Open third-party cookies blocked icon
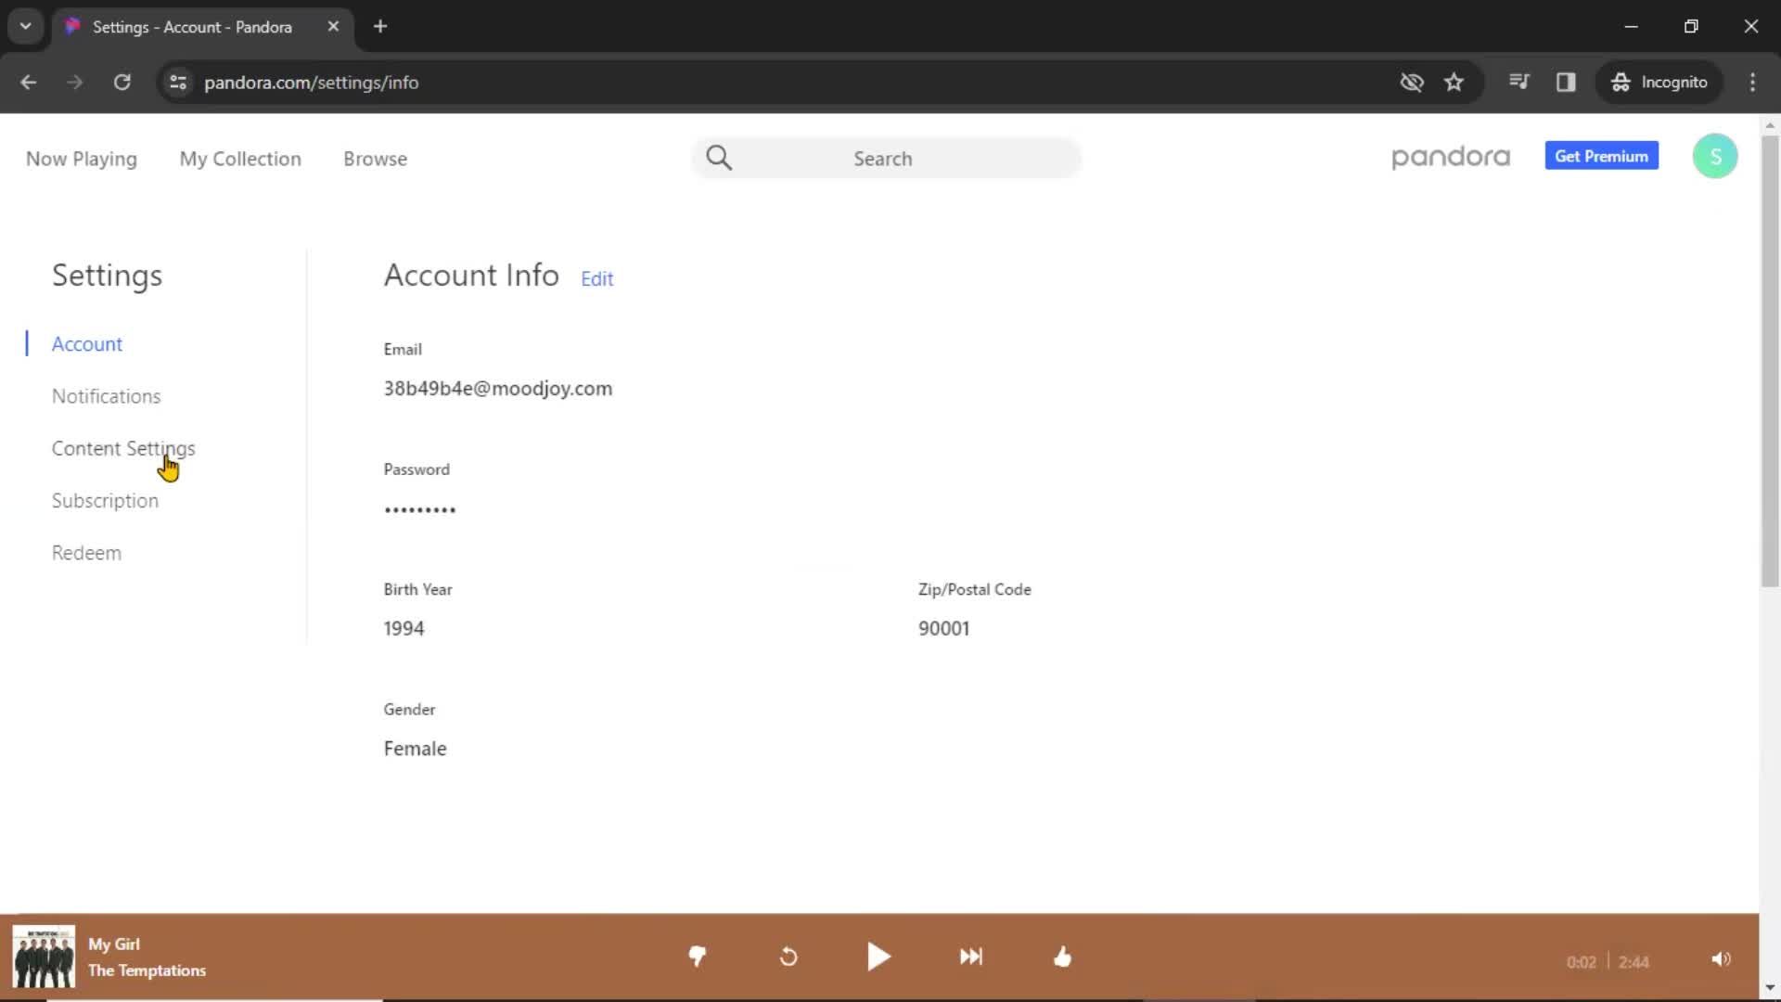This screenshot has width=1781, height=1002. tap(1411, 83)
